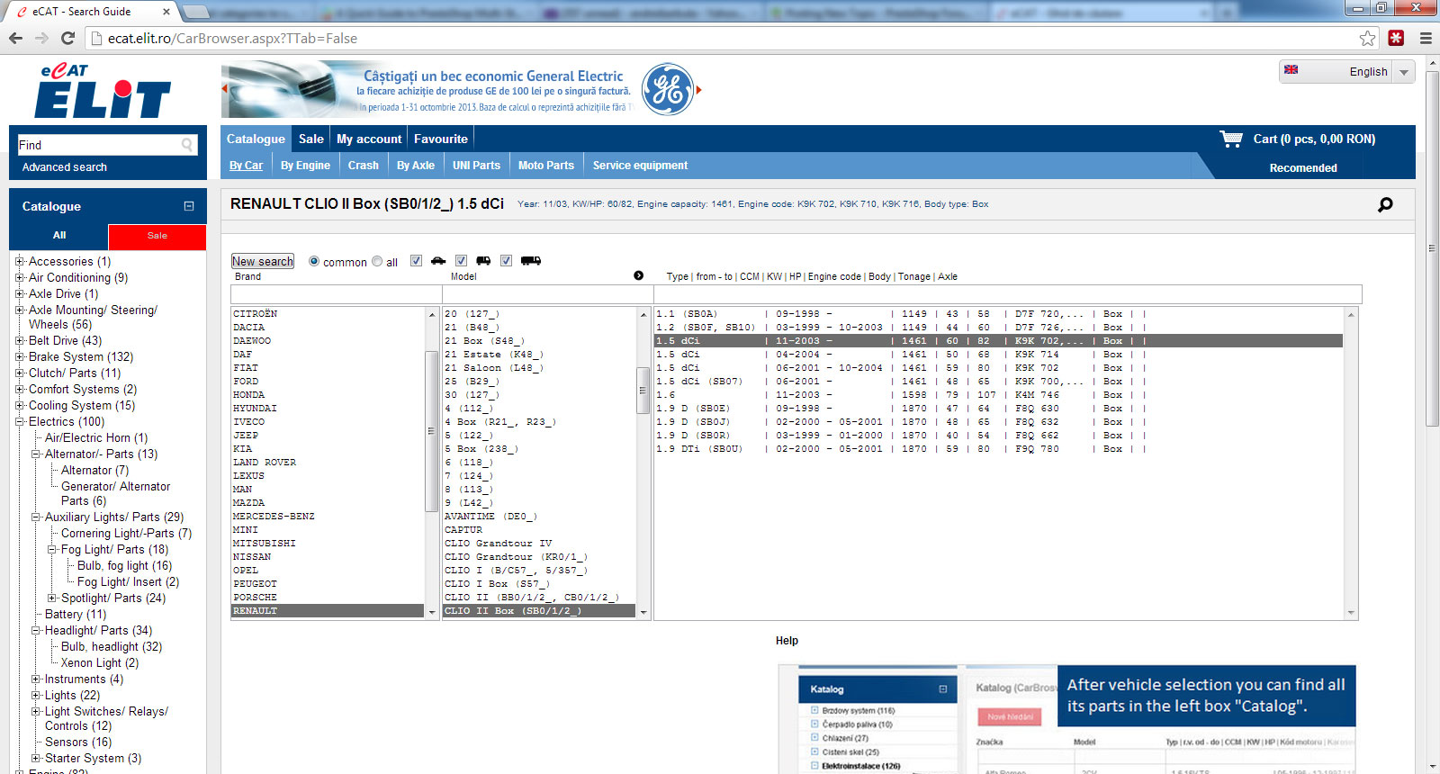This screenshot has height=774, width=1440.
Task: Click the round arrow icon next to Model
Action: coord(638,275)
